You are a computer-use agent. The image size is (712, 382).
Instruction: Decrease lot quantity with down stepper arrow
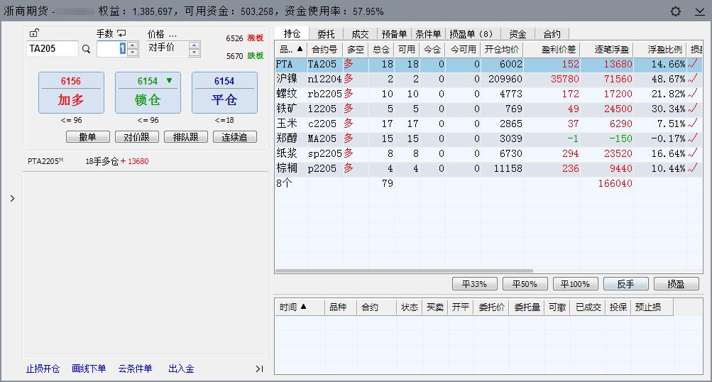133,52
